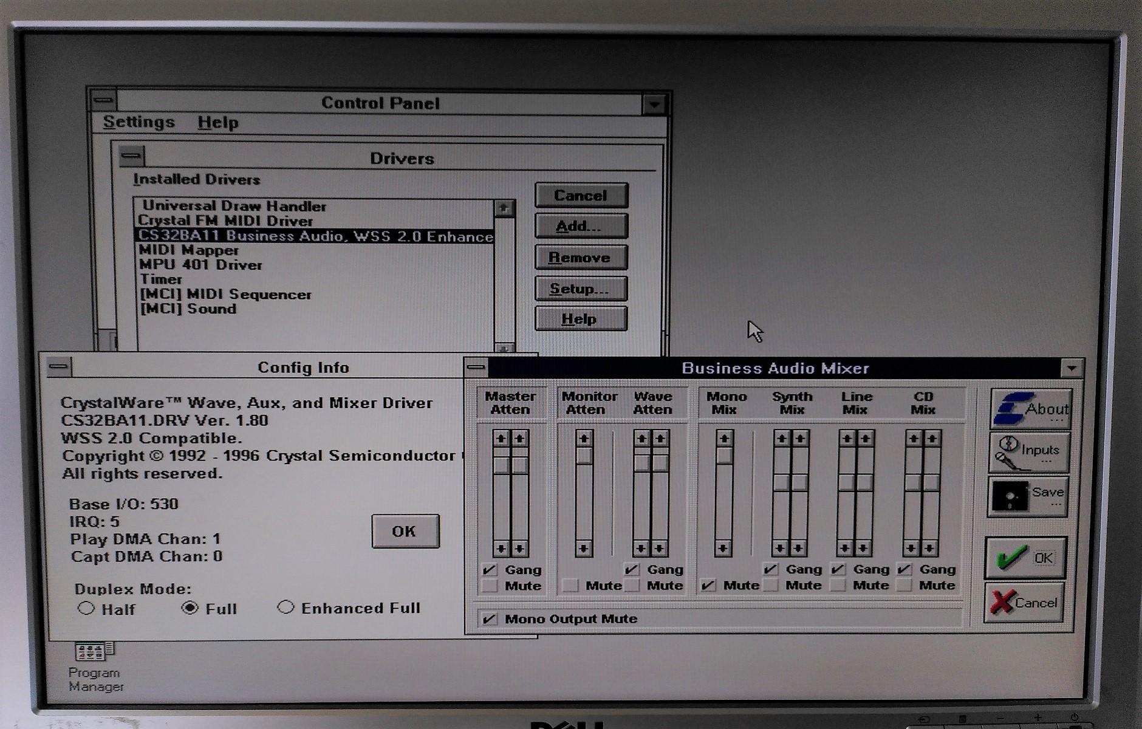Select CS32BA11 Business Audio driver
Viewport: 1142px width, 729px height.
tap(315, 236)
